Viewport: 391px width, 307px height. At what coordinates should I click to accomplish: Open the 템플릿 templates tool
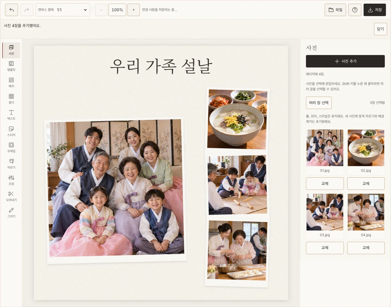[11, 66]
